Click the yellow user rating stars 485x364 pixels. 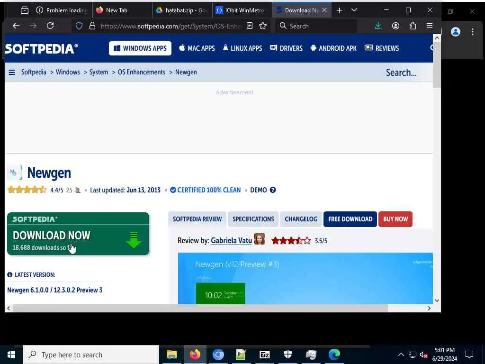pyautogui.click(x=27, y=190)
